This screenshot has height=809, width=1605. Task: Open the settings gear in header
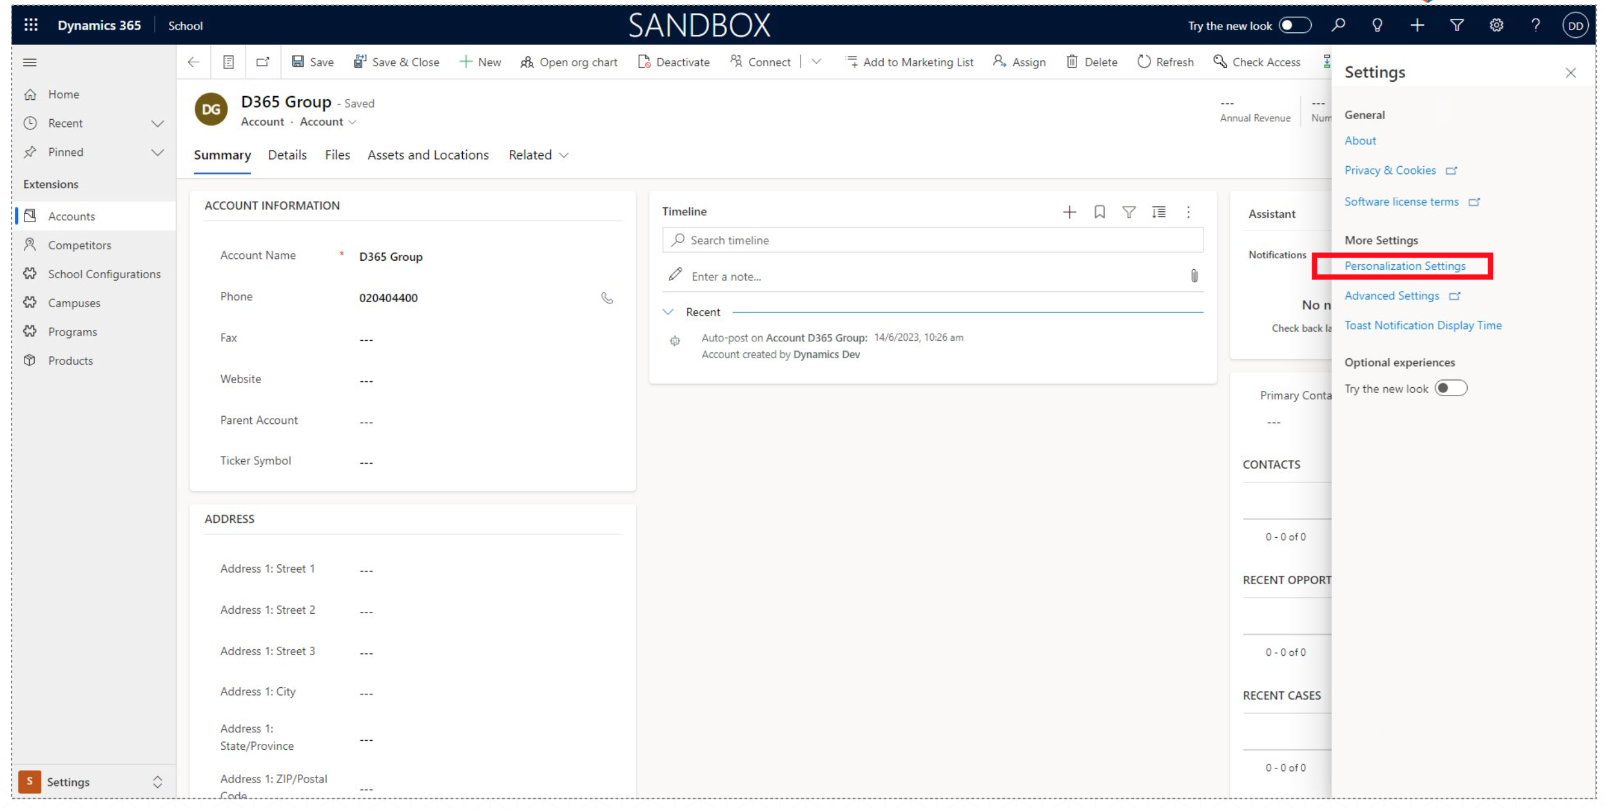tap(1495, 25)
